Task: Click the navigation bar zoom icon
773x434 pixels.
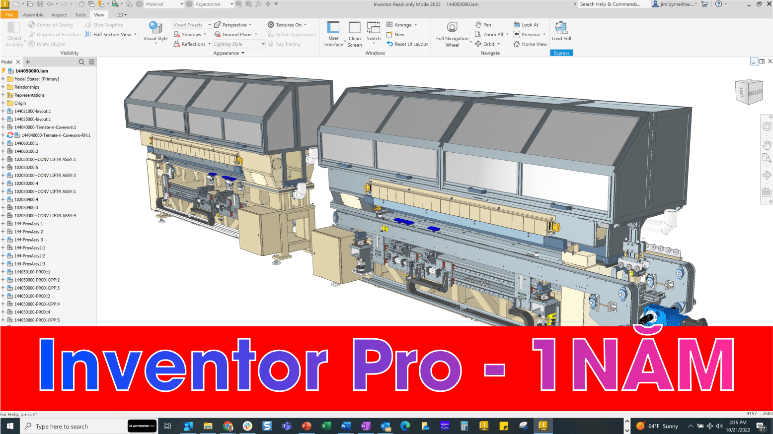Action: 767,158
